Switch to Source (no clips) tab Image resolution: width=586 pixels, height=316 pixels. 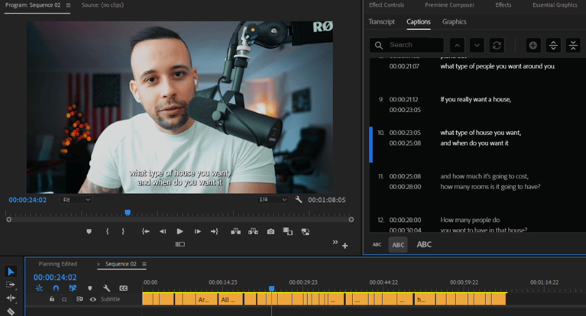103,5
